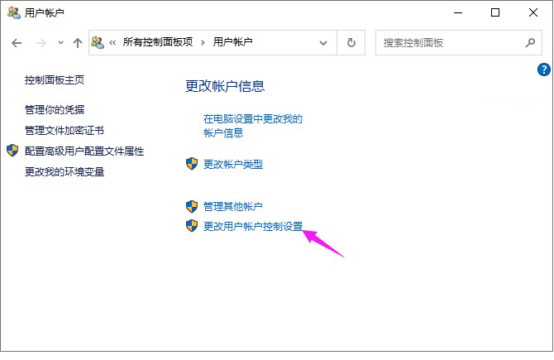Go back with the left arrow button

click(x=17, y=43)
